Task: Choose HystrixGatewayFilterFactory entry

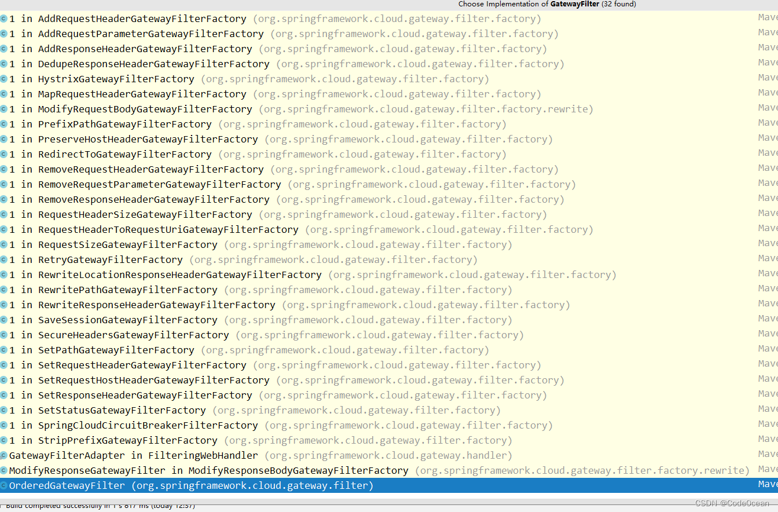Action: click(x=389, y=79)
